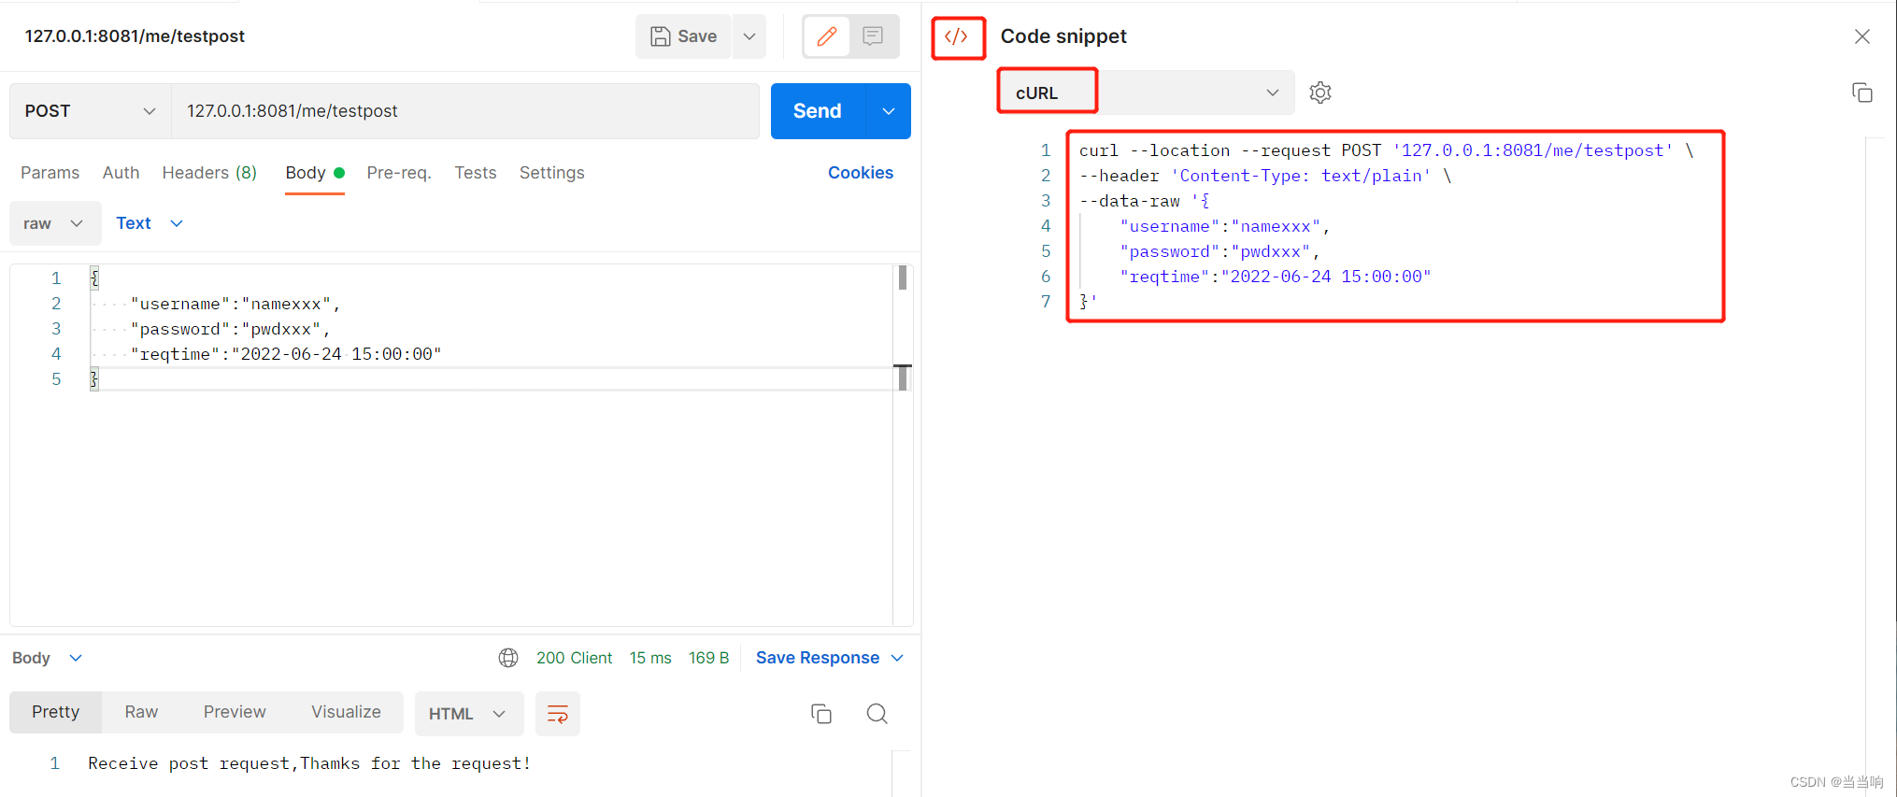Screen dimensions: 1897x797
Task: Select the Raw response view
Action: click(141, 712)
